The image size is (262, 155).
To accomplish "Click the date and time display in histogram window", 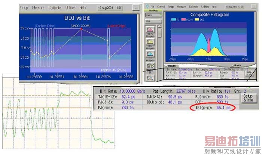I will point(235,7).
